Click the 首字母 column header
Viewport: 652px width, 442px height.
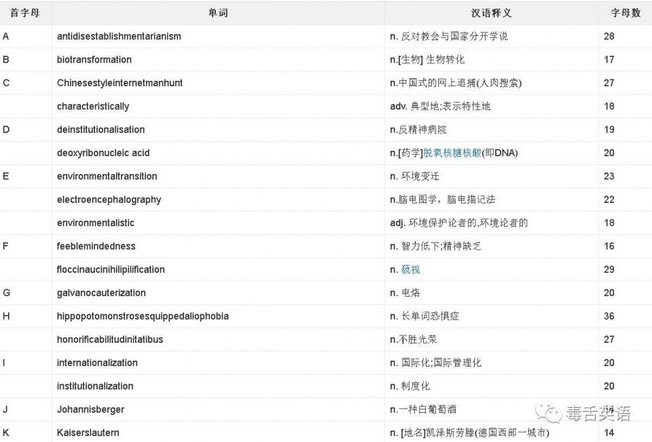pyautogui.click(x=25, y=13)
